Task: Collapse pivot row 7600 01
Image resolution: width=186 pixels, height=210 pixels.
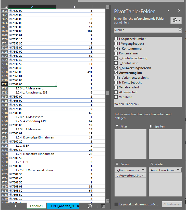Action: (10, 133)
